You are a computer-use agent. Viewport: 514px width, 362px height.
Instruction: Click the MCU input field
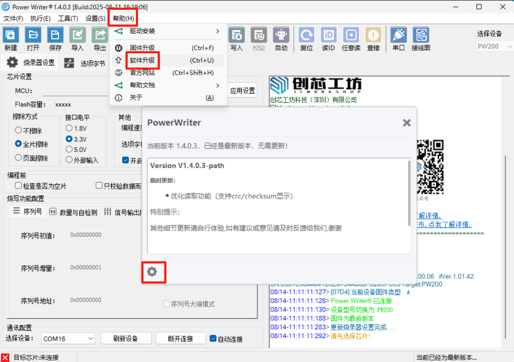click(x=76, y=90)
